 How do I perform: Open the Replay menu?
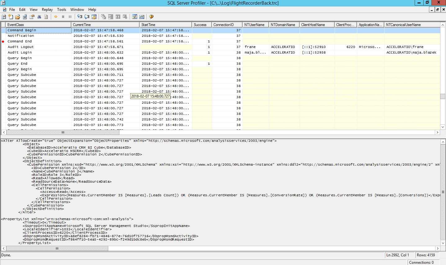(x=47, y=10)
